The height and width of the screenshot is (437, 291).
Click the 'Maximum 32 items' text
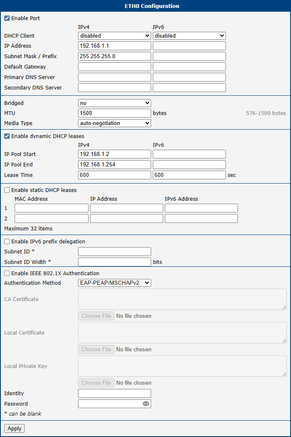(28, 228)
